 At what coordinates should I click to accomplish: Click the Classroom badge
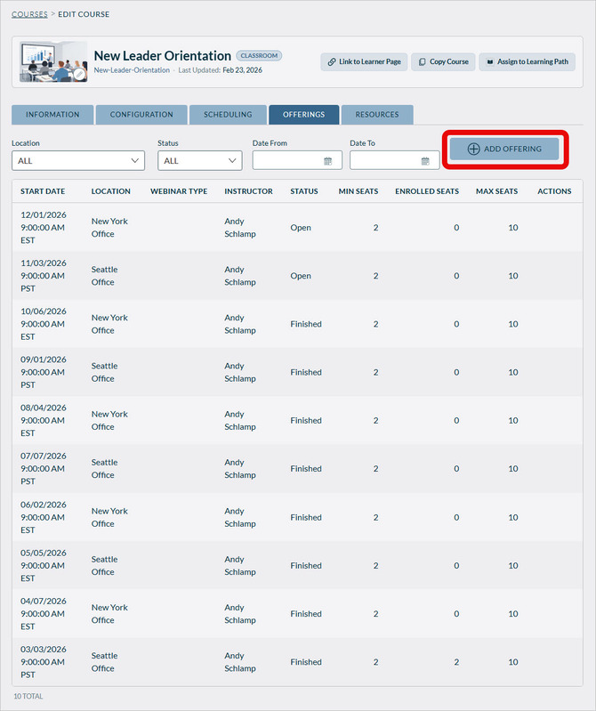click(x=259, y=55)
